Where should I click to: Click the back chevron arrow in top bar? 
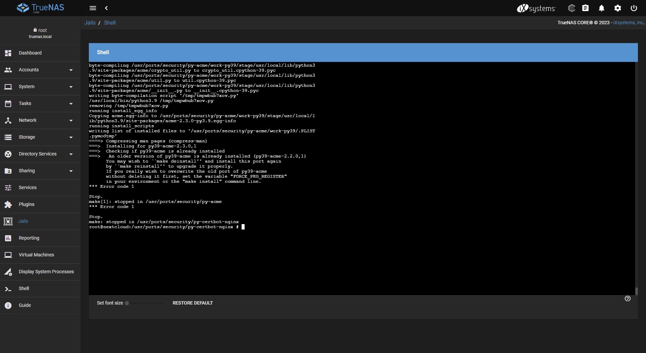coord(106,8)
